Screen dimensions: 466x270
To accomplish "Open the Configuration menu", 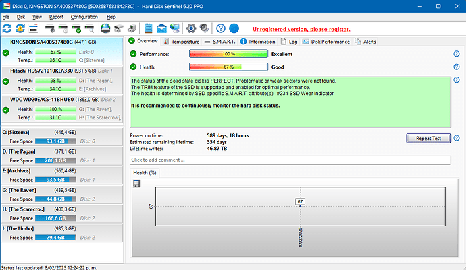I will (x=84, y=17).
